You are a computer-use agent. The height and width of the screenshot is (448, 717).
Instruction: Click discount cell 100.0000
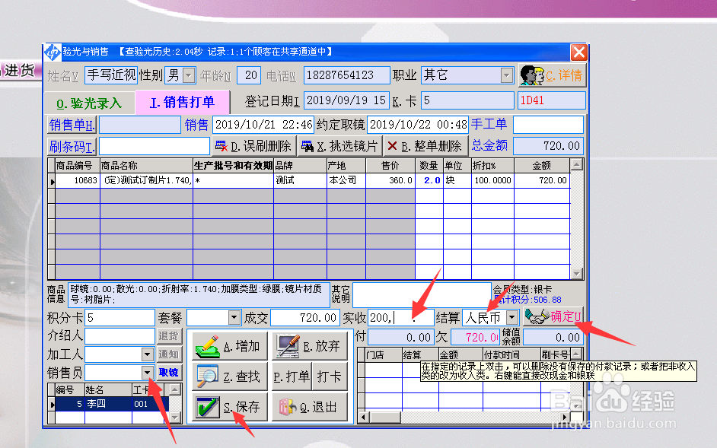click(492, 180)
